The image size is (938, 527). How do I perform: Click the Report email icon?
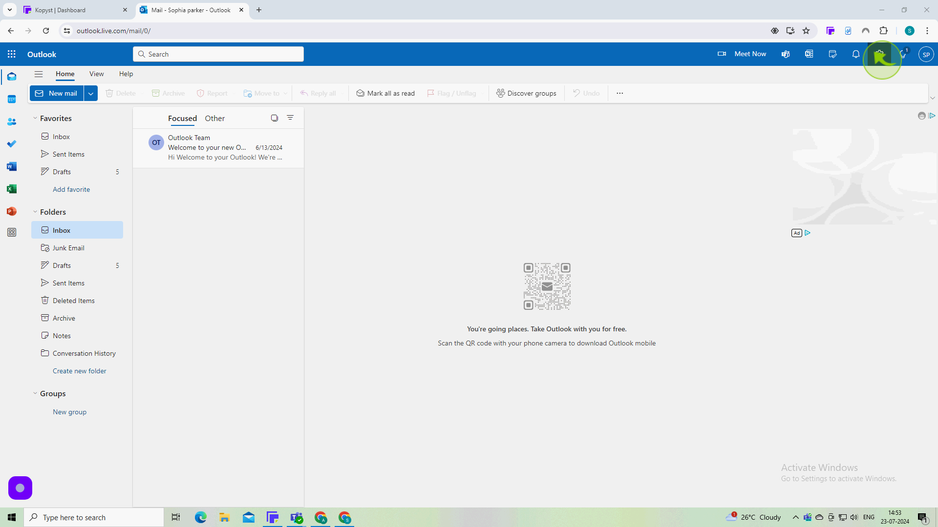point(200,93)
